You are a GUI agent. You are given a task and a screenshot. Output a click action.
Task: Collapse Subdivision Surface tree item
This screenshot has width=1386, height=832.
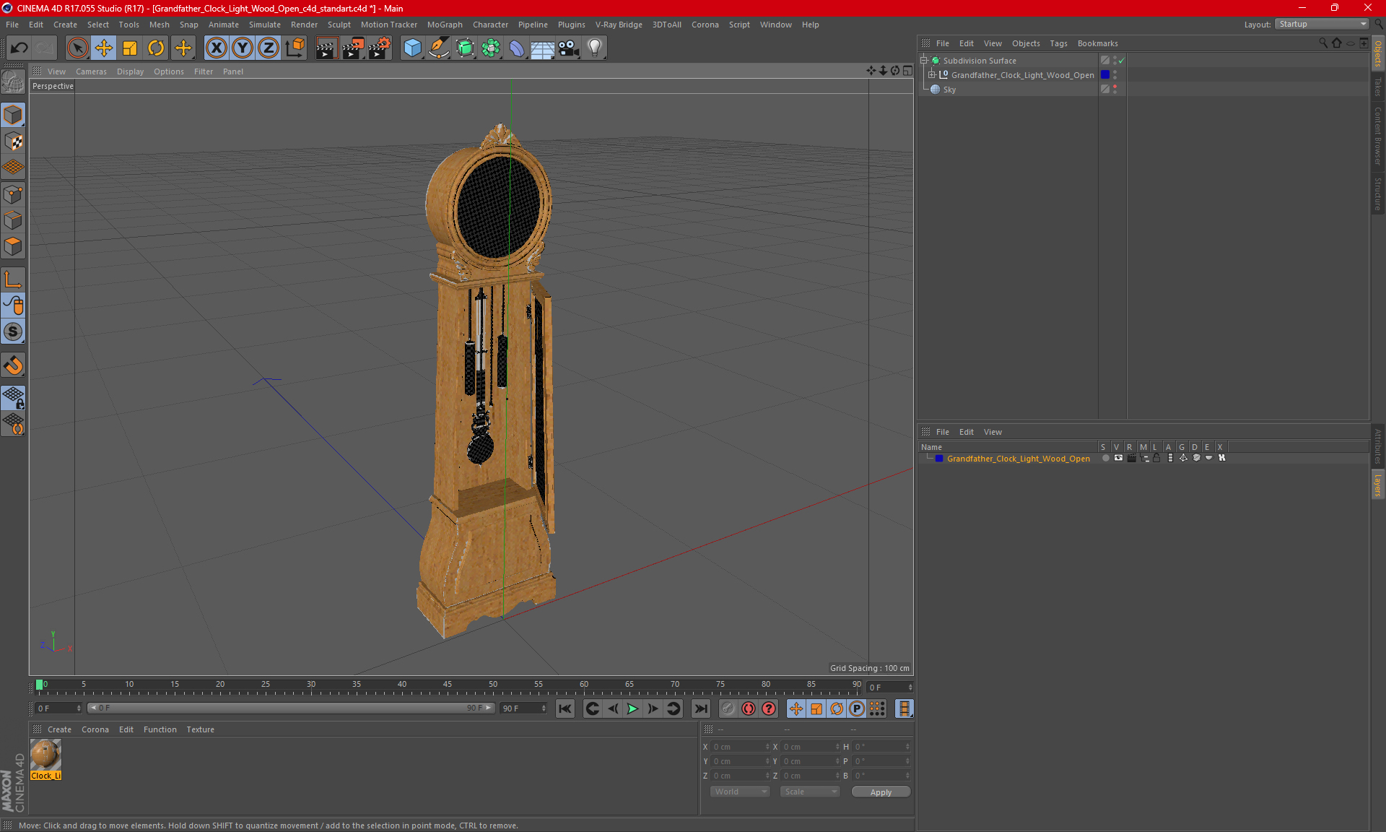click(924, 61)
